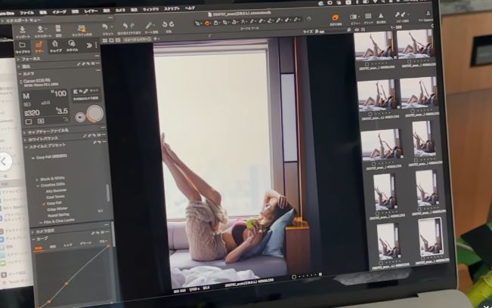This screenshot has height=308, width=492.
Task: Select the orange Pan hand cursor tool
Action: (x=207, y=23)
